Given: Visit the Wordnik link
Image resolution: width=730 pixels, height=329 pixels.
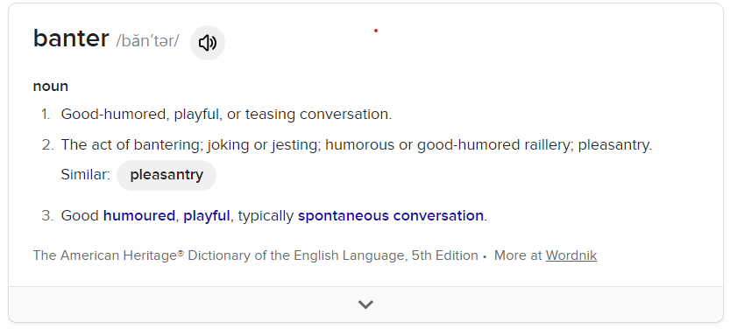Looking at the screenshot, I should tap(571, 255).
